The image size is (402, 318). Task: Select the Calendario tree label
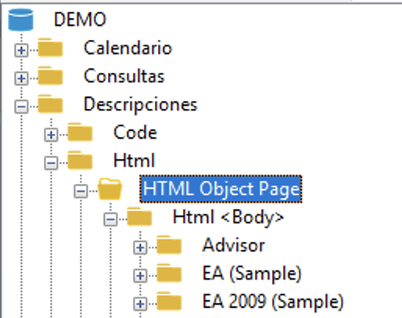coord(127,48)
